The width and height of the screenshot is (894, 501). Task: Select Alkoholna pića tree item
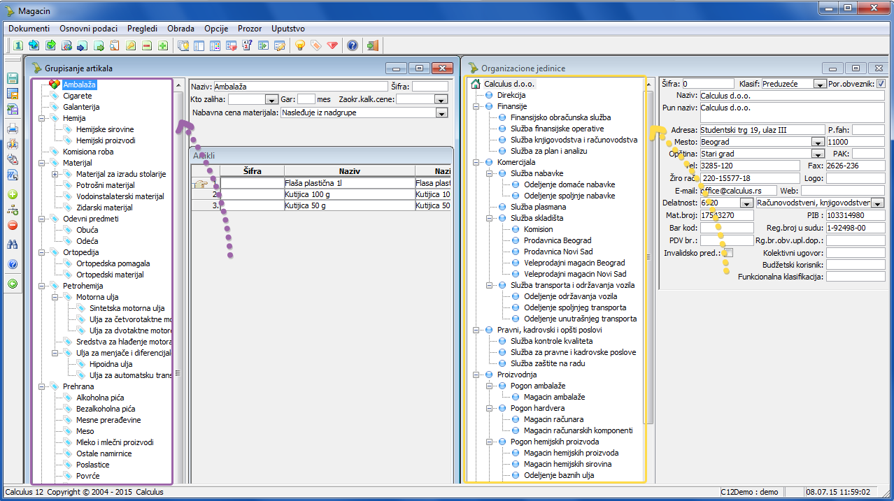point(100,398)
